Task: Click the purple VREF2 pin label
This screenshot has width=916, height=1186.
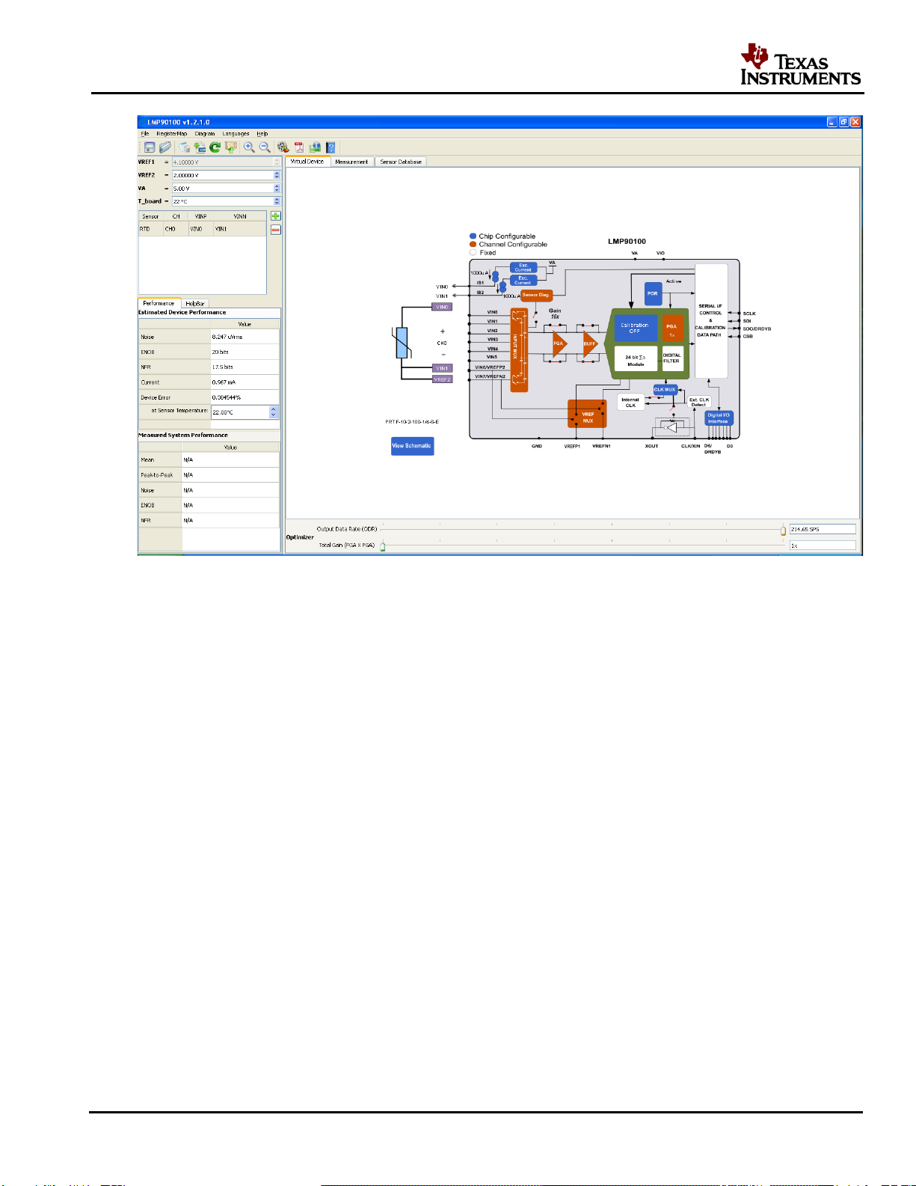Action: pyautogui.click(x=442, y=379)
